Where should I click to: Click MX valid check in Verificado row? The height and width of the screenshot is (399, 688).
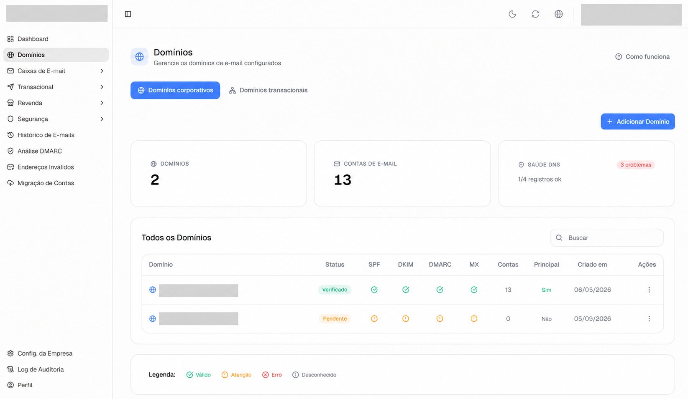tap(474, 290)
